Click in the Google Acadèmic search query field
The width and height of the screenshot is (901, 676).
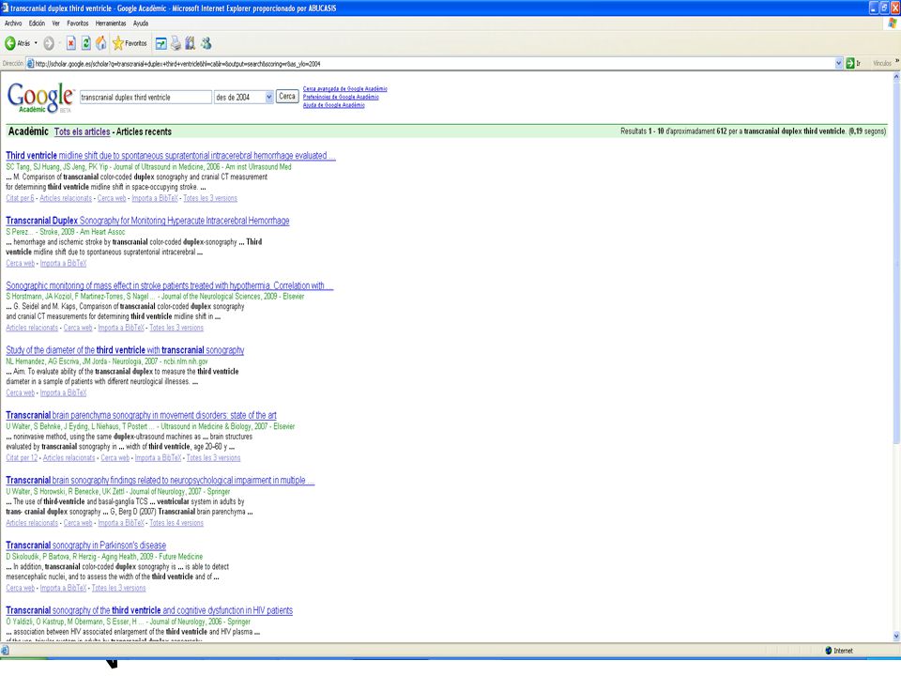(x=145, y=97)
